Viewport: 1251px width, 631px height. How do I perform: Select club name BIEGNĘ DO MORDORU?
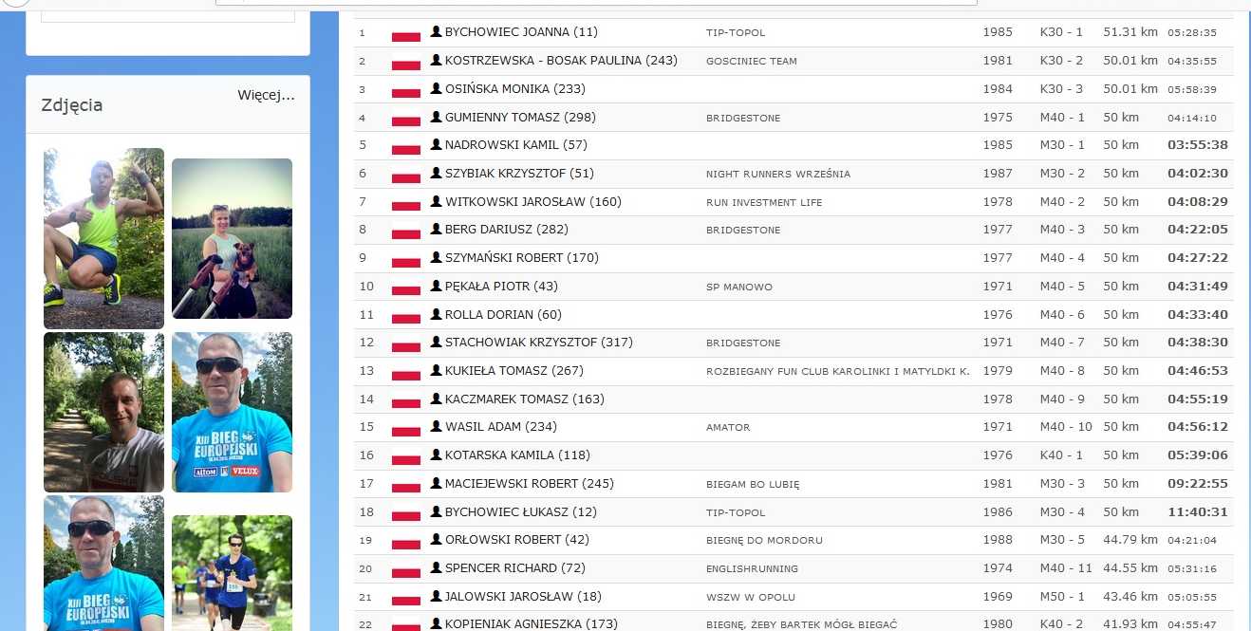click(x=764, y=541)
